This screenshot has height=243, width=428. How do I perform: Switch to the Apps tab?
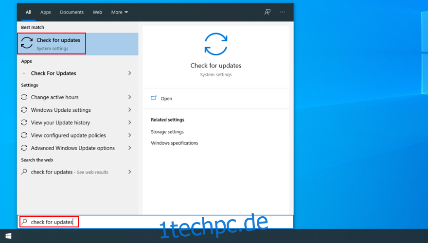[x=46, y=12]
